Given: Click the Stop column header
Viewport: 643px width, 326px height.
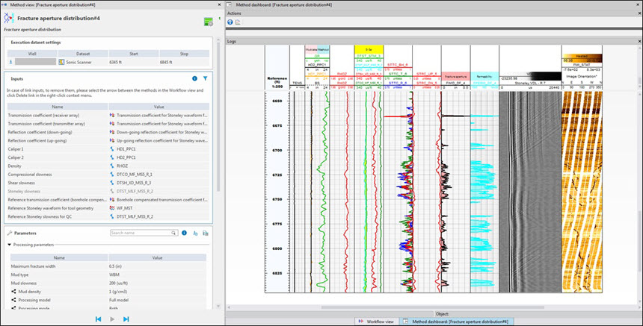Looking at the screenshot, I should [x=184, y=54].
